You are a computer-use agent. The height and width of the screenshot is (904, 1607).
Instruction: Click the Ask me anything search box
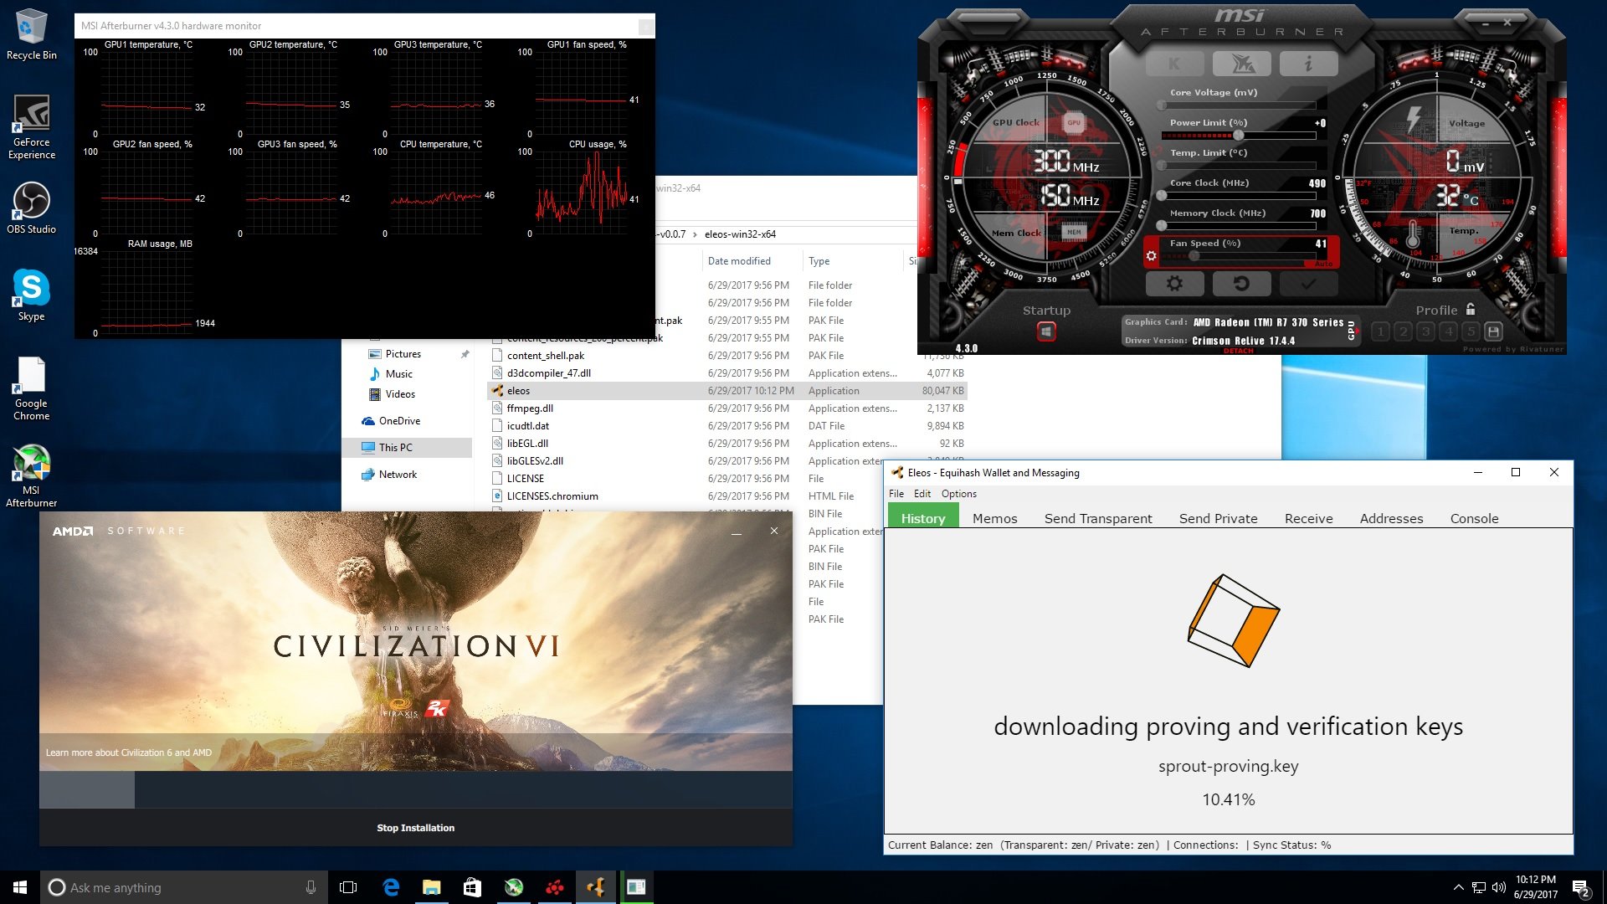point(182,887)
